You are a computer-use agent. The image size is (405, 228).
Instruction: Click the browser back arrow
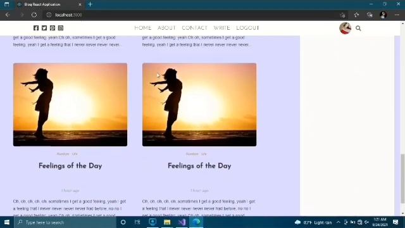click(8, 15)
